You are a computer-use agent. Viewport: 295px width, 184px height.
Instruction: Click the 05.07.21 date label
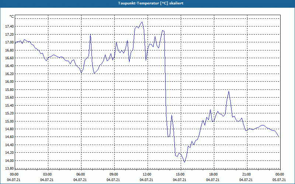(x=279, y=180)
